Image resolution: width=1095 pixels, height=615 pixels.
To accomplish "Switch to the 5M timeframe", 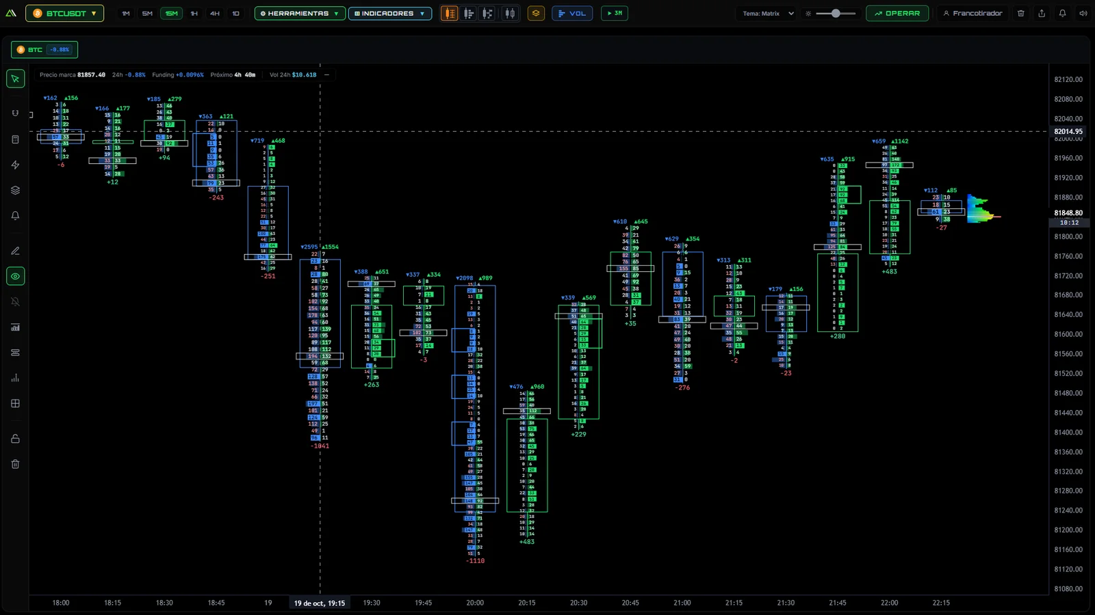I will tap(147, 13).
